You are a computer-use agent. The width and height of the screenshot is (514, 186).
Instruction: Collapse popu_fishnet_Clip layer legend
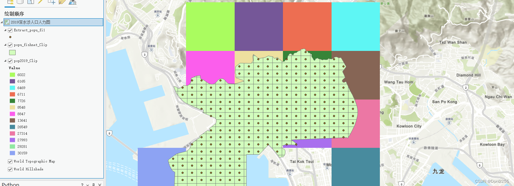(5, 45)
